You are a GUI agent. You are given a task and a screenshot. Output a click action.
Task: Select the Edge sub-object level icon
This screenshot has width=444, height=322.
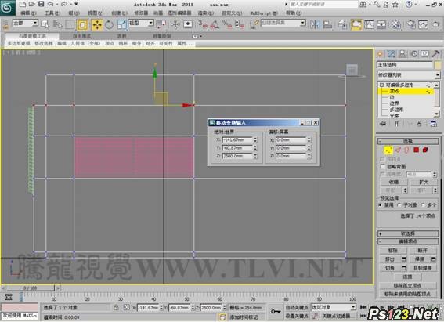click(x=398, y=150)
